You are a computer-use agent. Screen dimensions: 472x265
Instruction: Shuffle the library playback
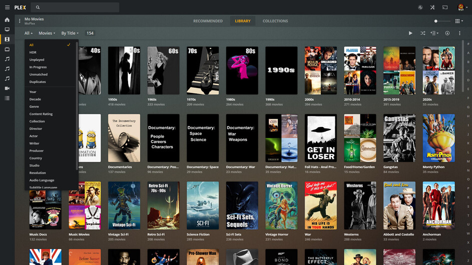point(422,33)
